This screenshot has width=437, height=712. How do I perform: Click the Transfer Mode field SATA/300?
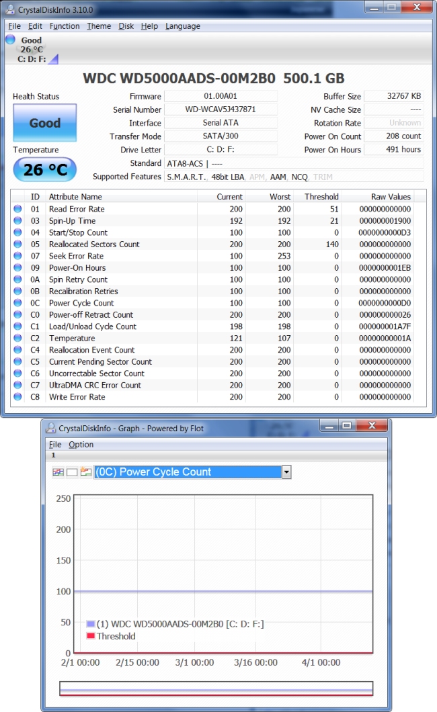coord(221,136)
